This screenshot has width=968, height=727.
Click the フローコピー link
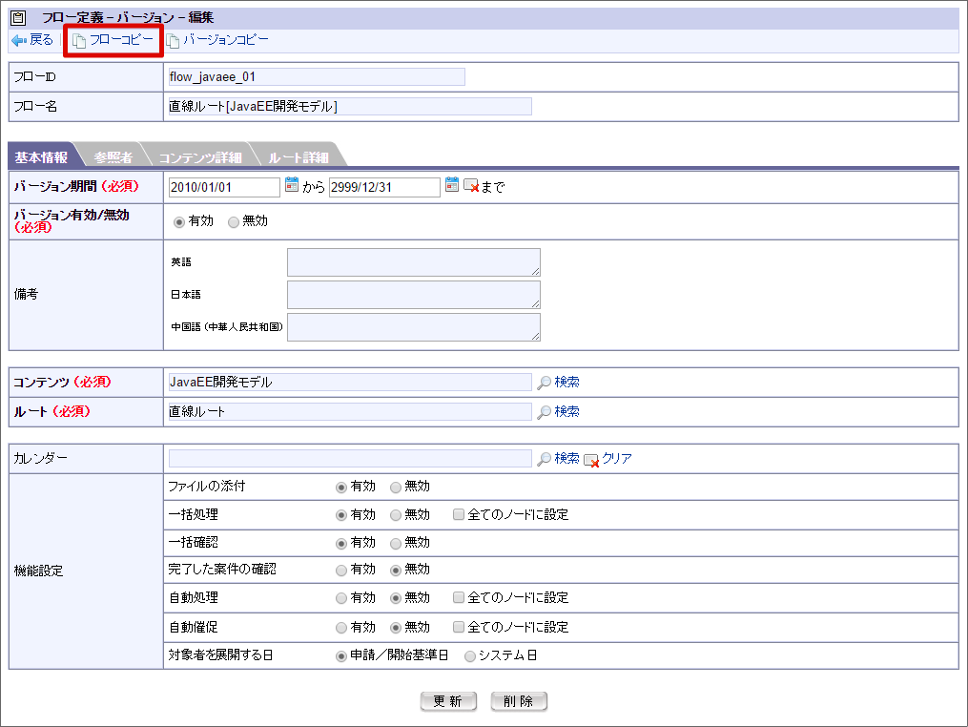(x=121, y=40)
